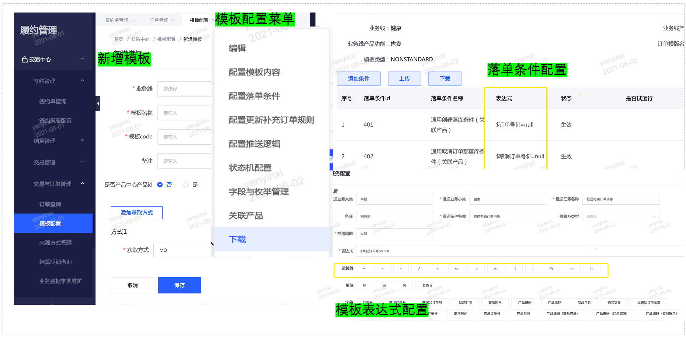Click the 下载 button above the conditions table
The height and width of the screenshot is (338, 686).
pyautogui.click(x=445, y=78)
